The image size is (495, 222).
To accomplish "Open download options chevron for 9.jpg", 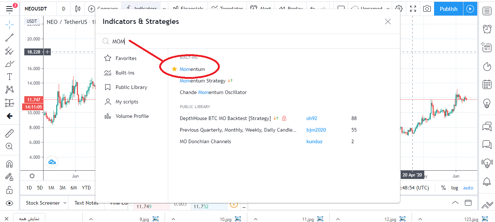I will click(x=91, y=219).
